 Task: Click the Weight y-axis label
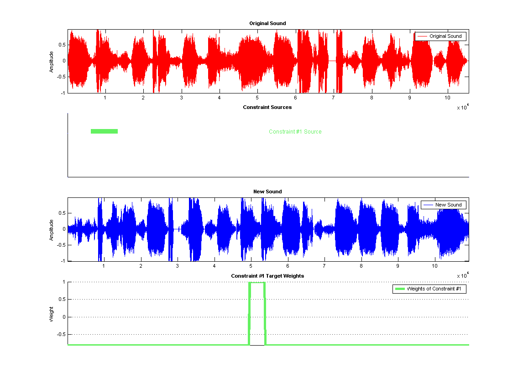tap(52, 314)
